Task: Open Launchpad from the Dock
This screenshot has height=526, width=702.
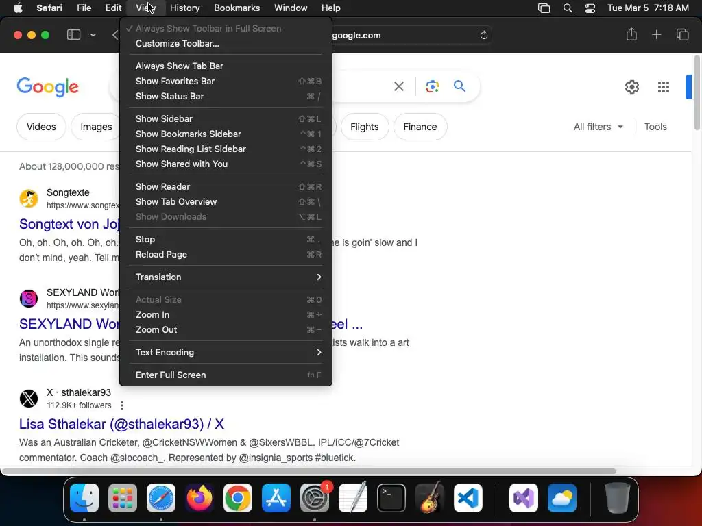Action: pyautogui.click(x=123, y=498)
